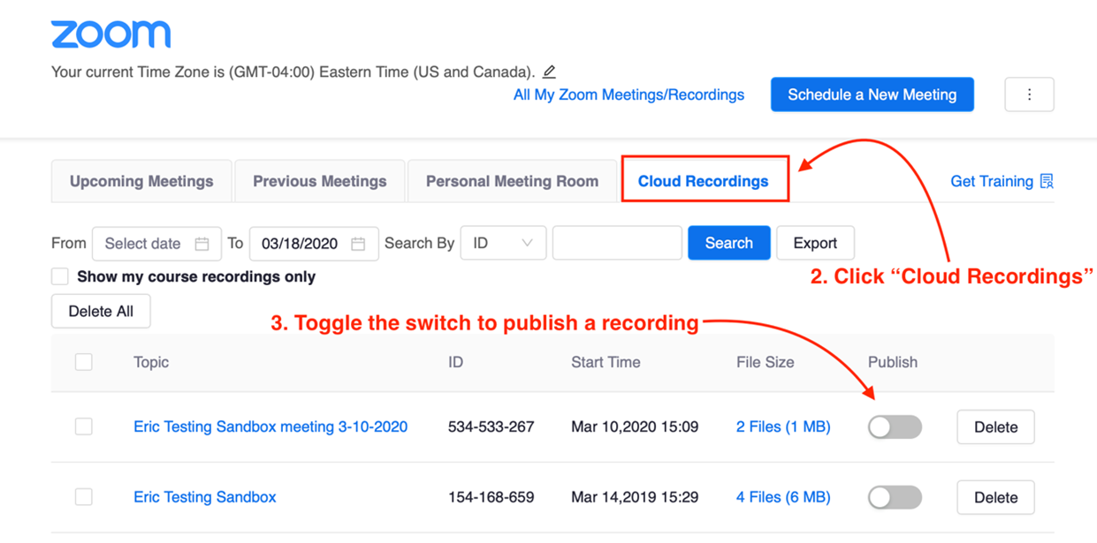
Task: Open calendar icon in From date field
Action: click(202, 244)
